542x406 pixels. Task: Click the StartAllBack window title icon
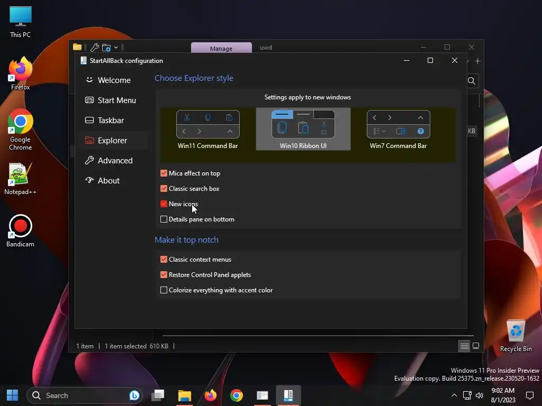click(83, 60)
